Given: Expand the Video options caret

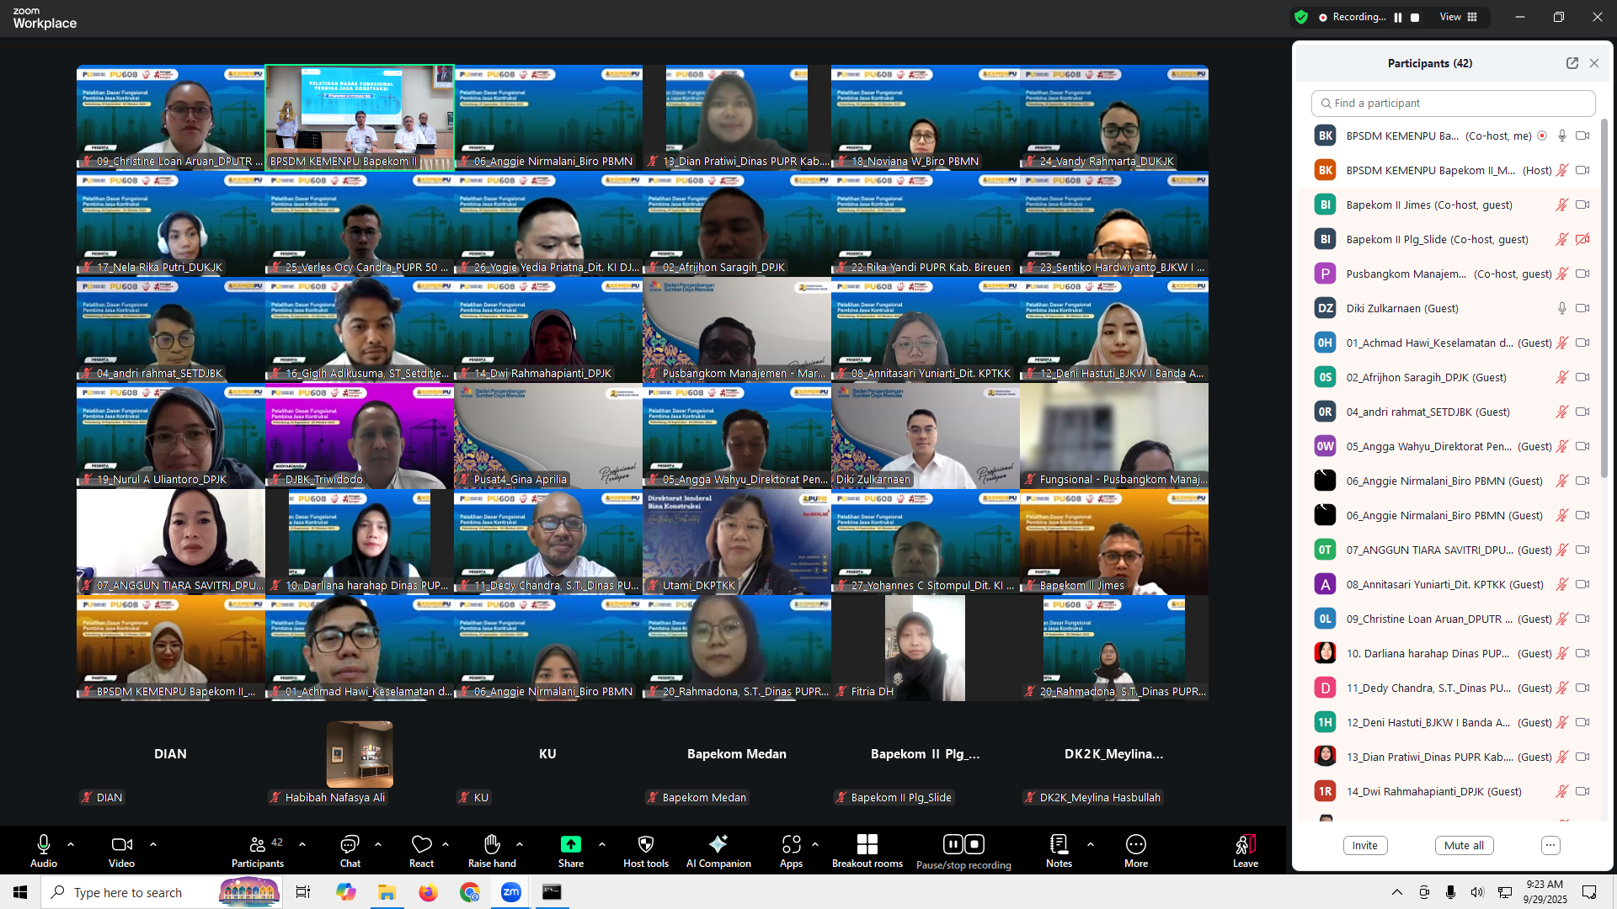Looking at the screenshot, I should 153,843.
